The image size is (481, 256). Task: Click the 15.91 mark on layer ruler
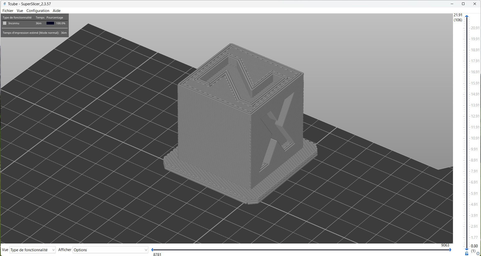pos(475,83)
